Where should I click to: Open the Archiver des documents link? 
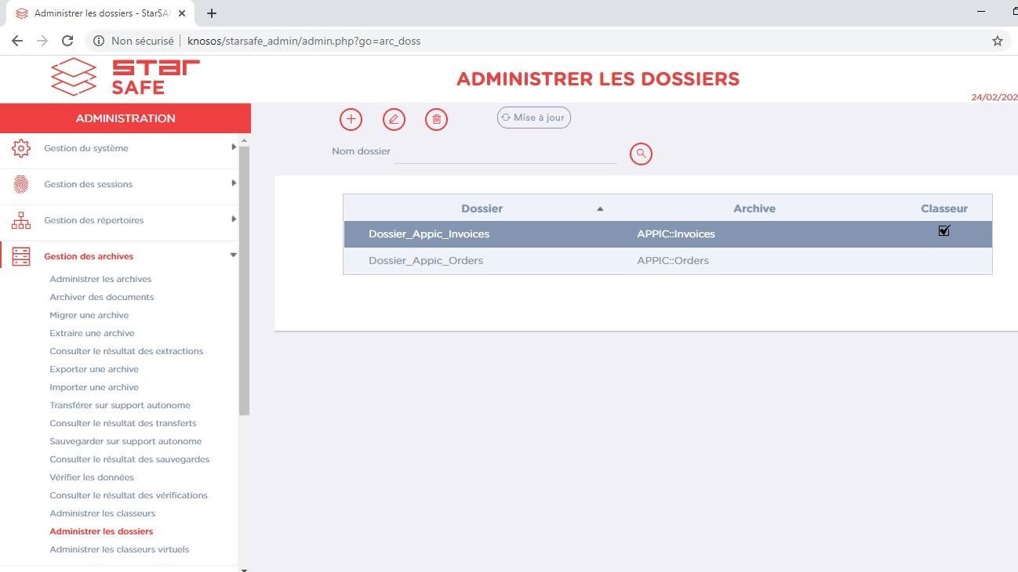click(101, 297)
